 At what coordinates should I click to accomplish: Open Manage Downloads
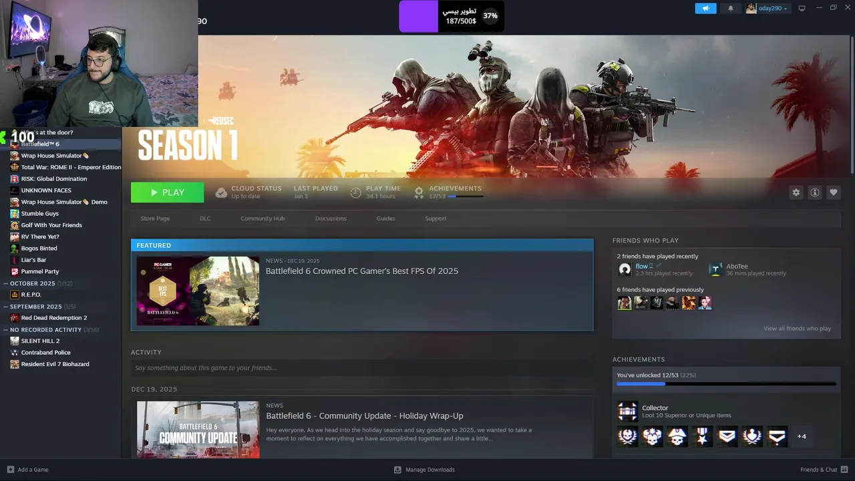(x=424, y=470)
